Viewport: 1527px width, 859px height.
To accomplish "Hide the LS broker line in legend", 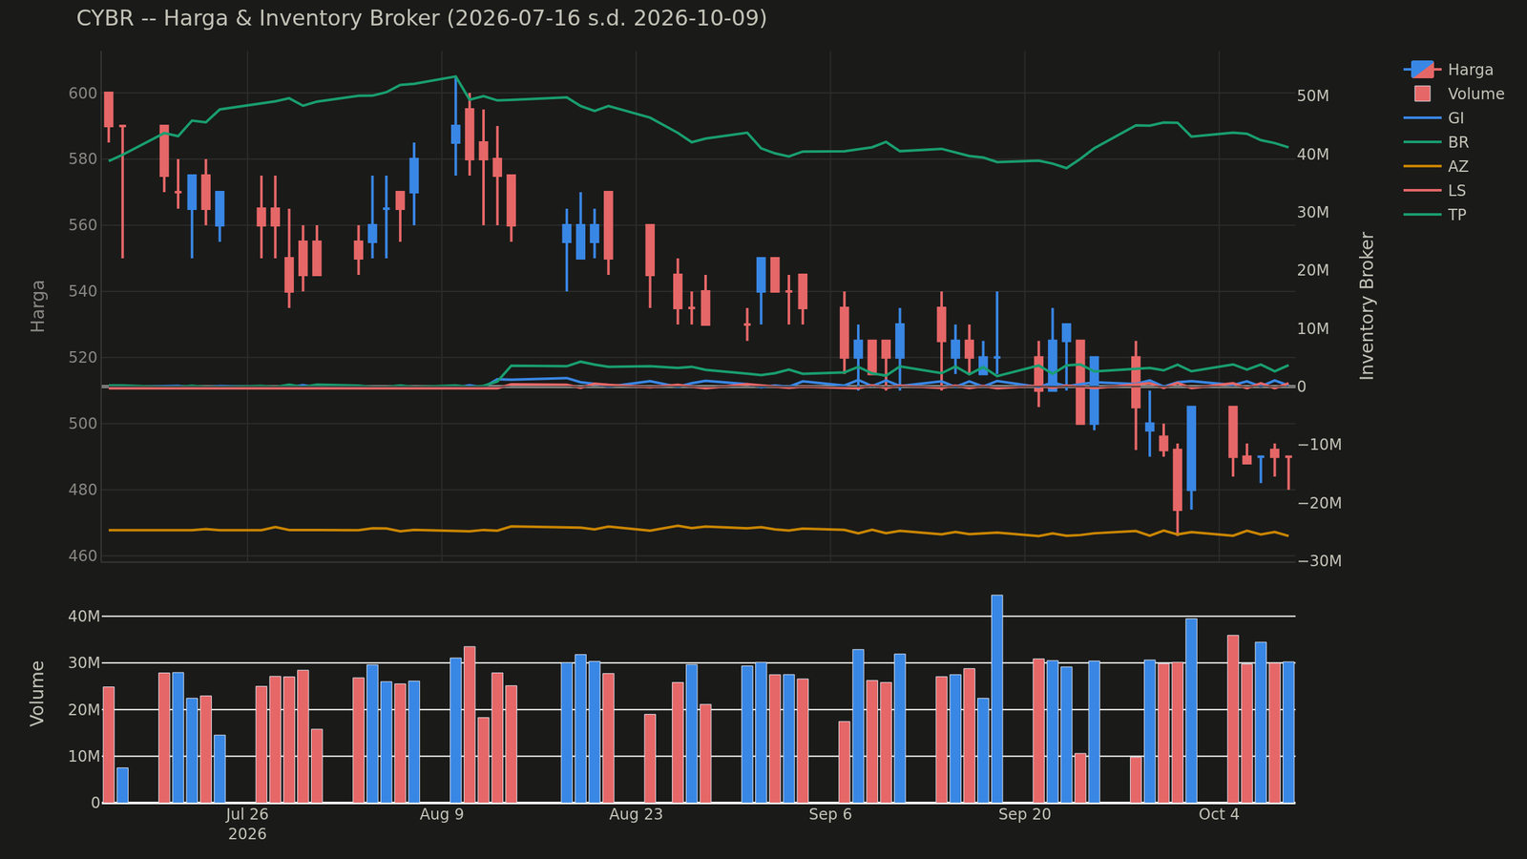I will coord(1434,191).
